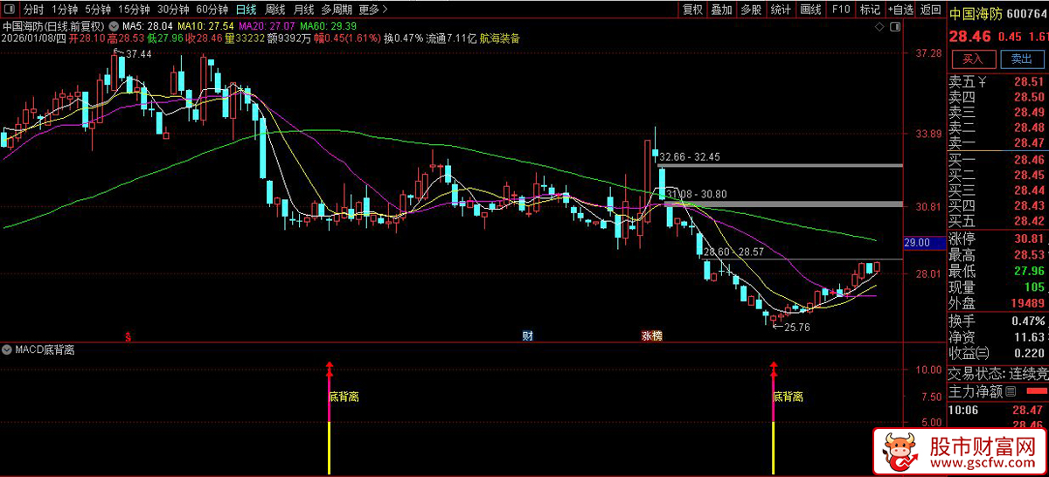This screenshot has width=1049, height=477.
Task: Open the 复权 adjustment menu
Action: [x=692, y=10]
